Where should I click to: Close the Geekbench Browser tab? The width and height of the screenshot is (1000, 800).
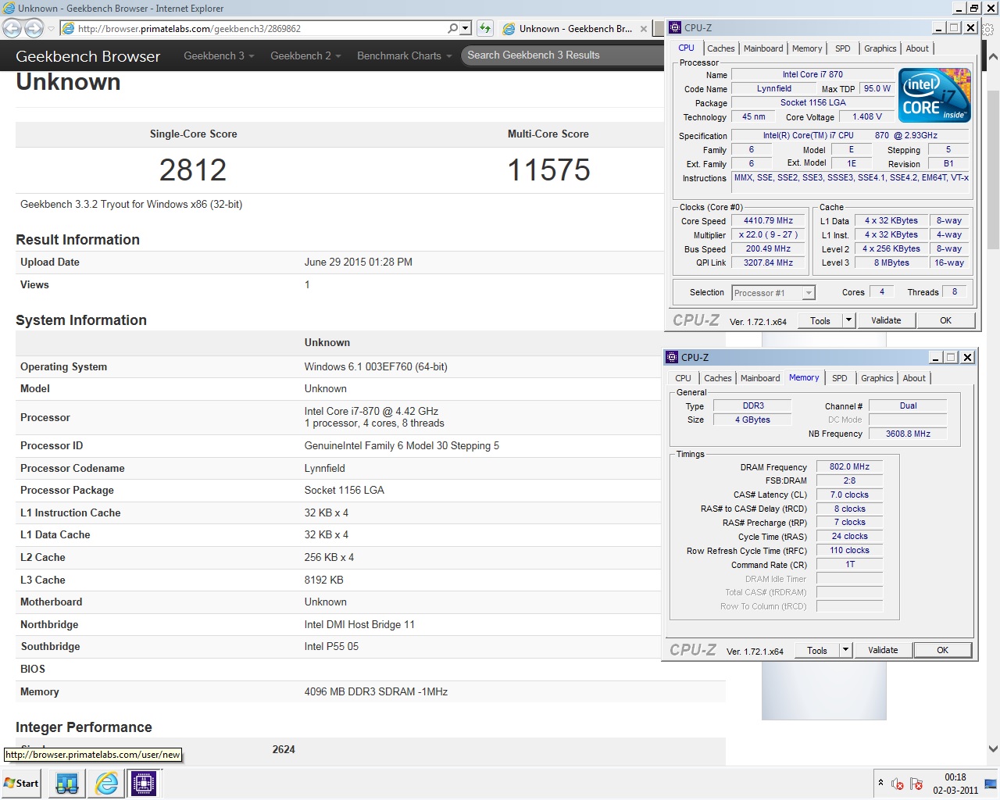[644, 29]
